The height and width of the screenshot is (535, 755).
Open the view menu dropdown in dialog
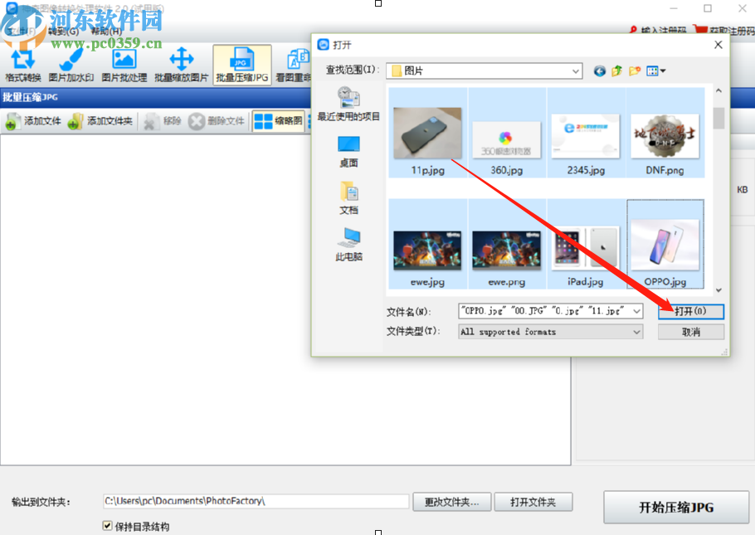pos(655,71)
